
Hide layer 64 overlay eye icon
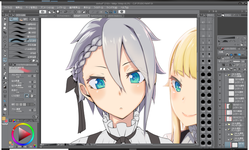pos(220,106)
